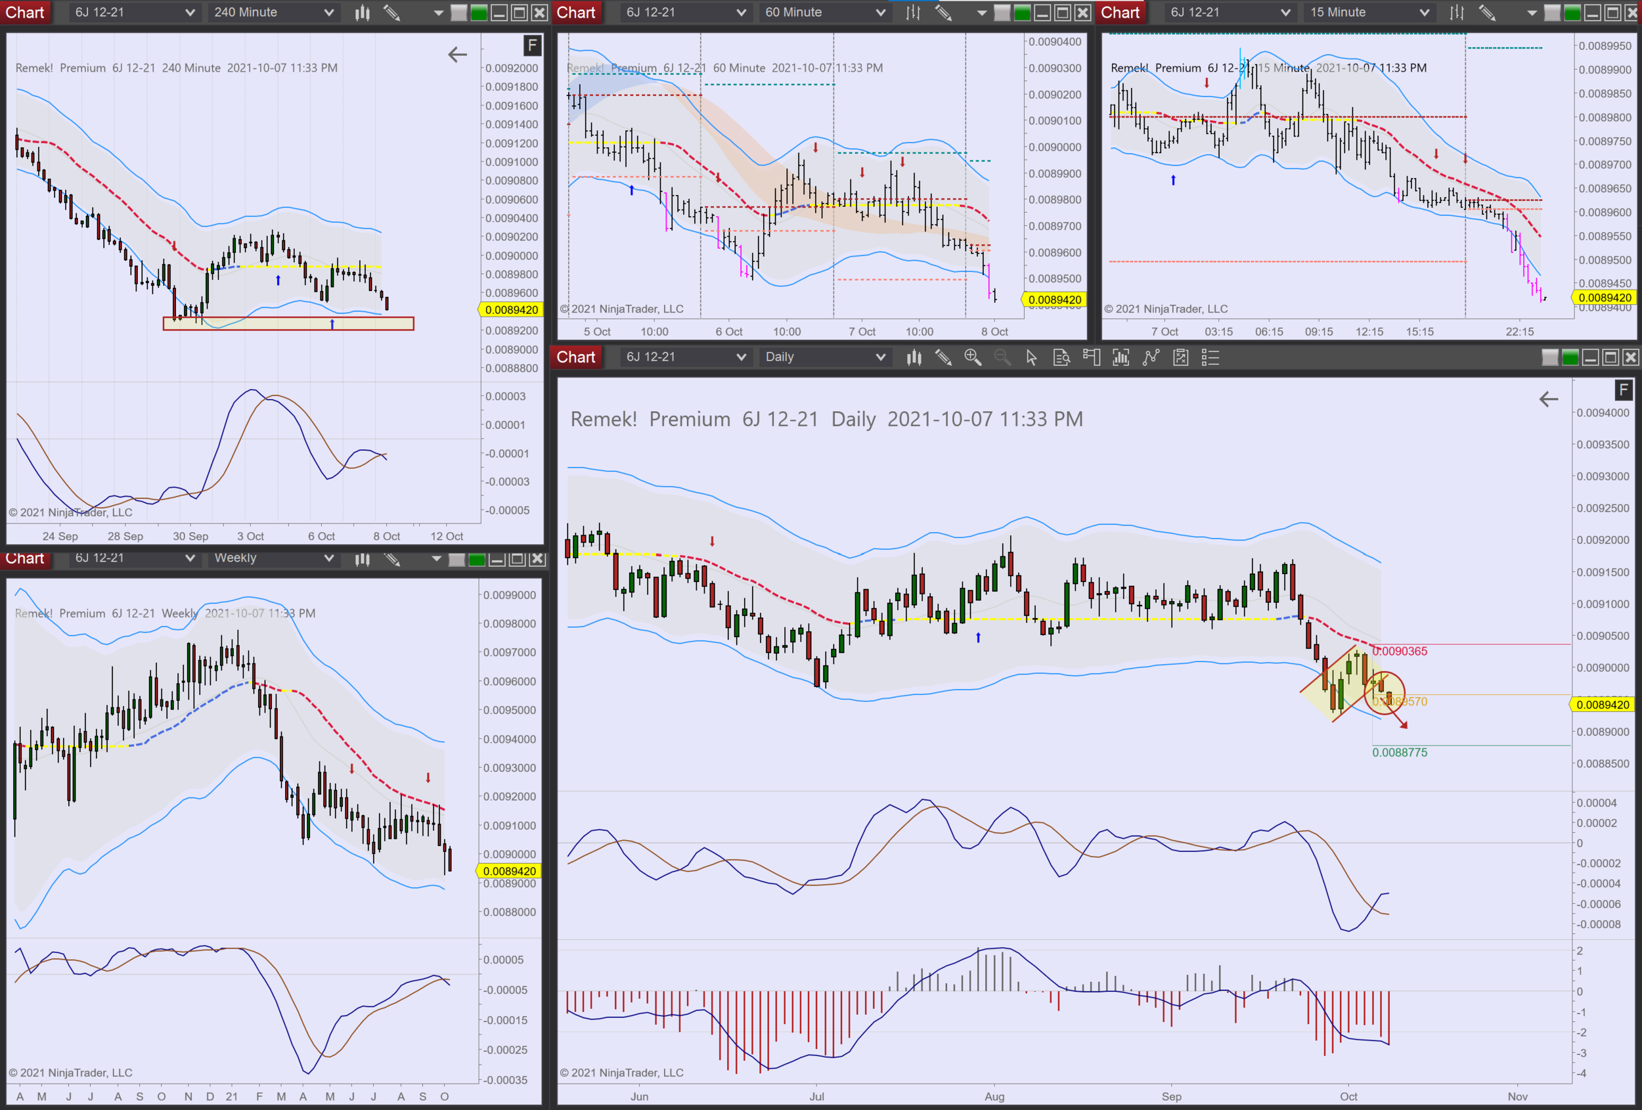Click the back arrow on Daily chart
The height and width of the screenshot is (1110, 1642).
(x=1548, y=399)
